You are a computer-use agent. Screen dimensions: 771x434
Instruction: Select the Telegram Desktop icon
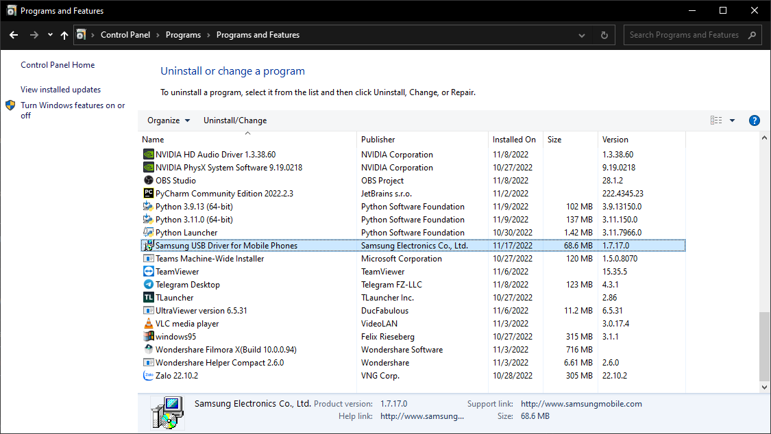(x=149, y=284)
